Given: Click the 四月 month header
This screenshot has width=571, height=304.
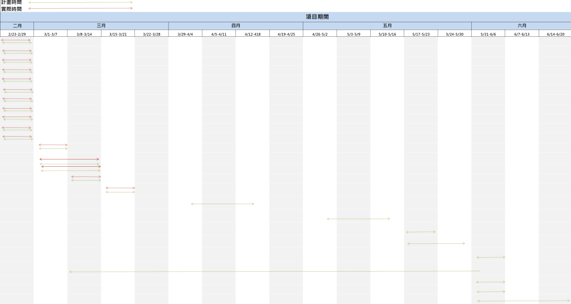Looking at the screenshot, I should [x=235, y=26].
